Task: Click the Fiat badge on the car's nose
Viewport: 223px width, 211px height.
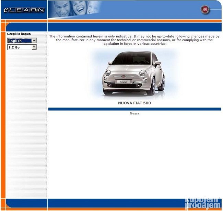Action: point(123,76)
